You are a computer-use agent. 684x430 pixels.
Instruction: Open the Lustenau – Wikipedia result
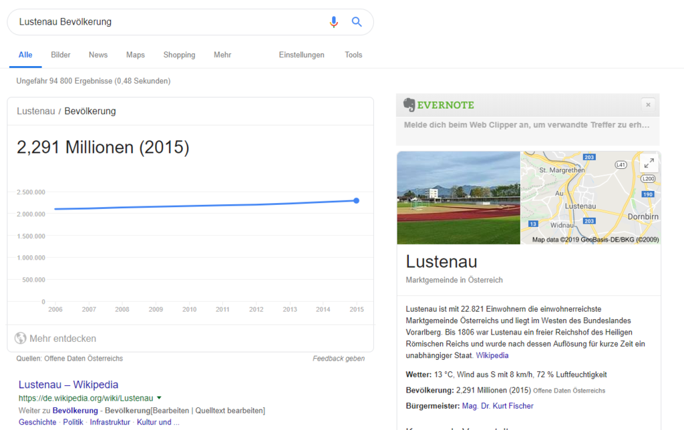click(68, 385)
